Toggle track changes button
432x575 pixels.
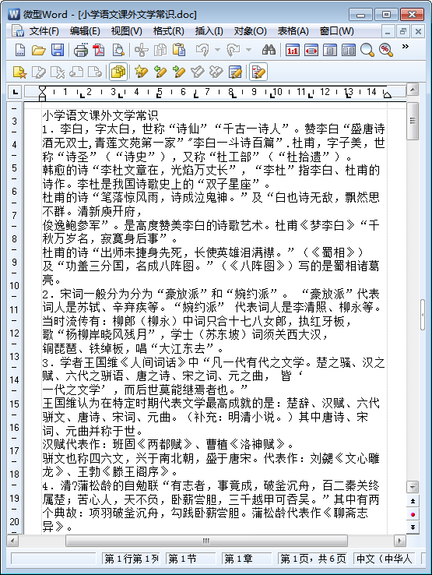(258, 72)
